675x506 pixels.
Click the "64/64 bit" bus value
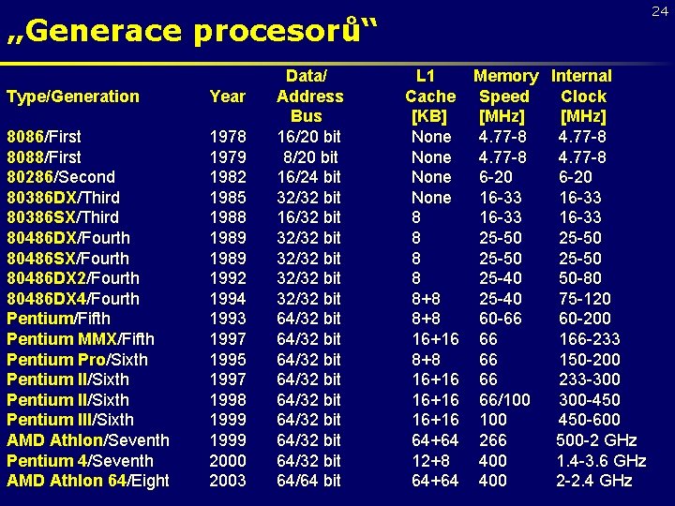point(308,481)
